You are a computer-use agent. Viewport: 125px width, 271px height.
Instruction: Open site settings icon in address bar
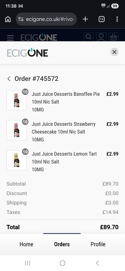[21, 19]
